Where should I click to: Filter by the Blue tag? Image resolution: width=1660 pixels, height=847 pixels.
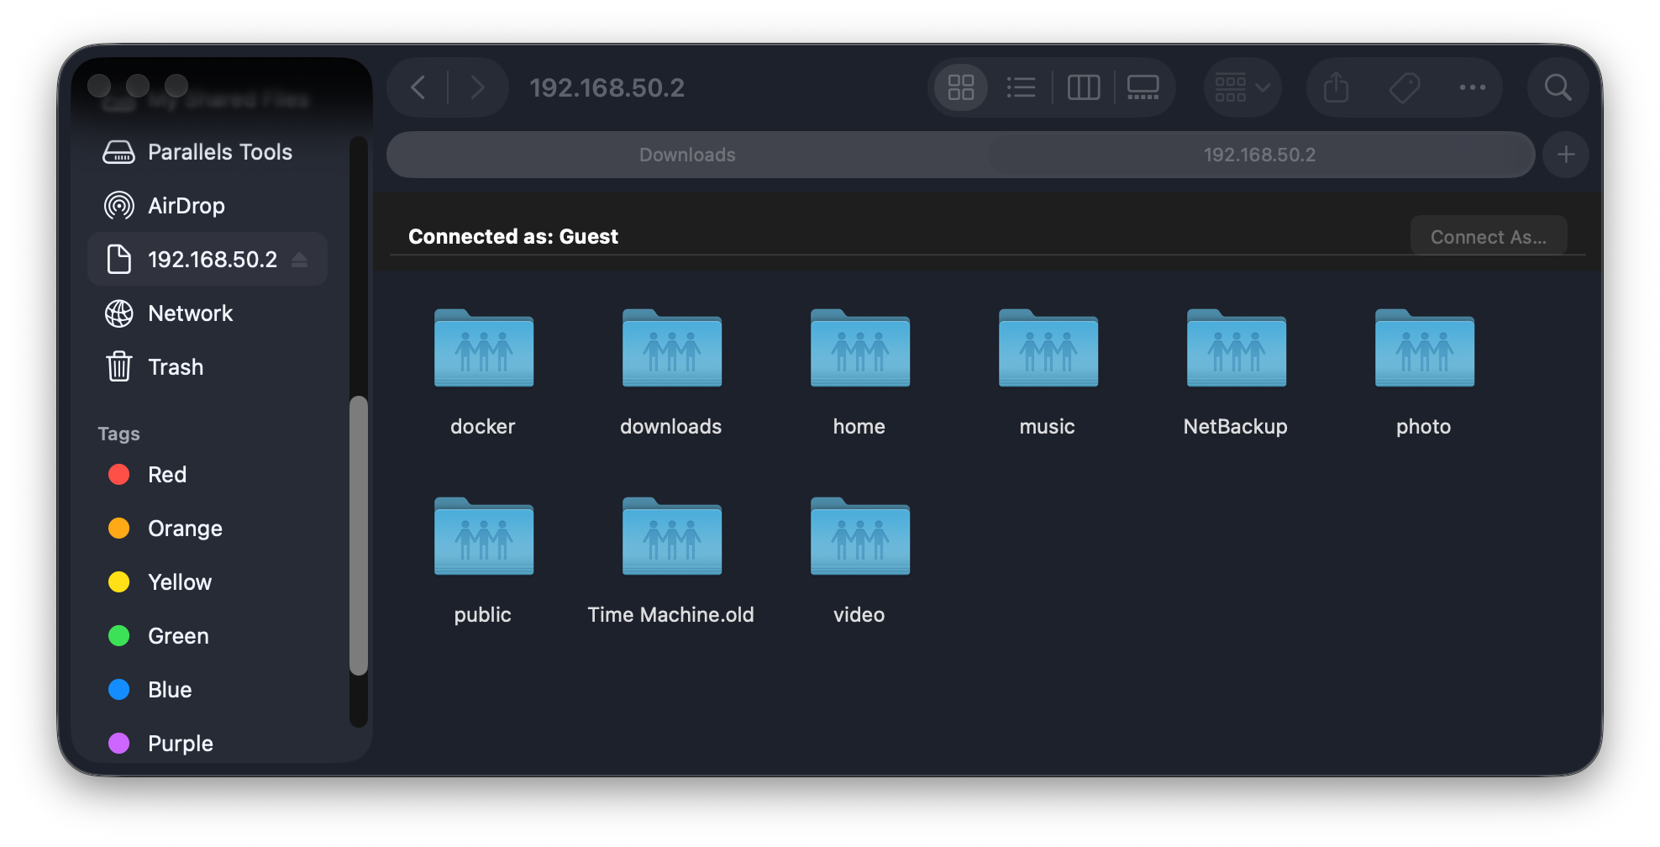[x=207, y=690]
